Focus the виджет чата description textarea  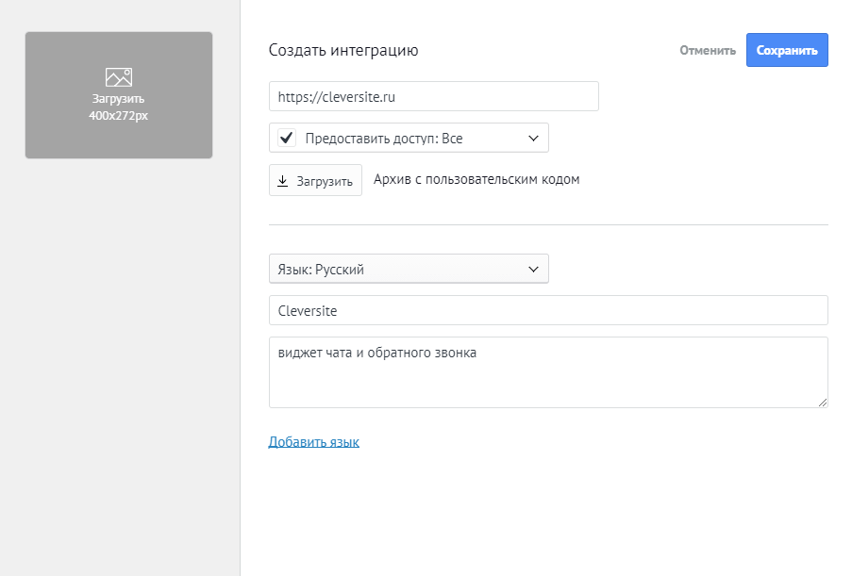pyautogui.click(x=548, y=372)
